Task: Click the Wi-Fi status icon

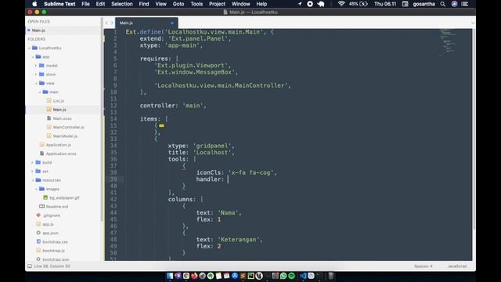Action: [341, 4]
